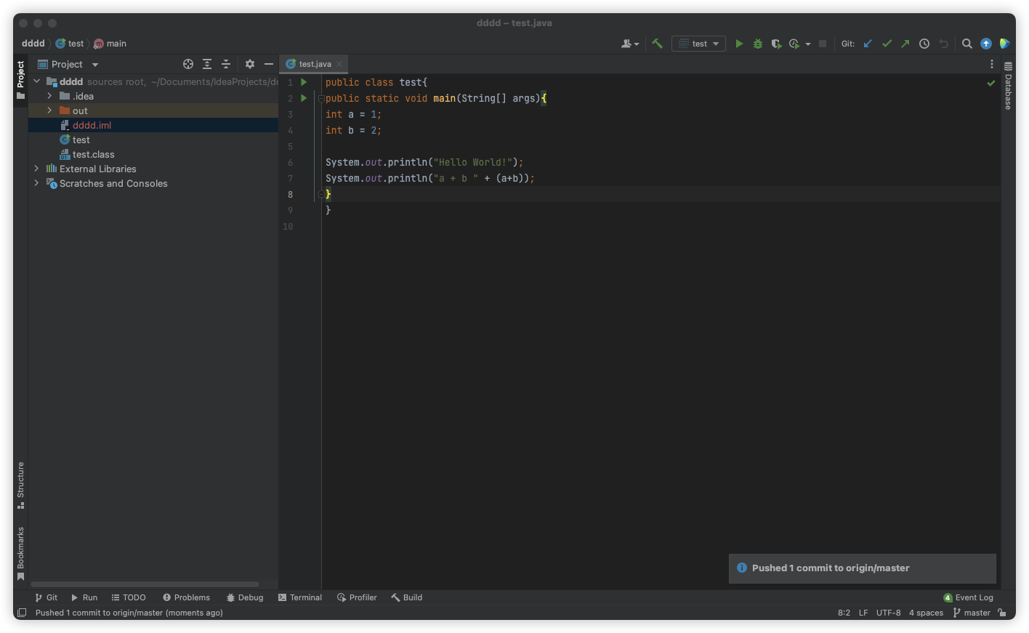The image size is (1029, 633).
Task: Click the Rollback undo arrow icon
Action: tap(943, 44)
